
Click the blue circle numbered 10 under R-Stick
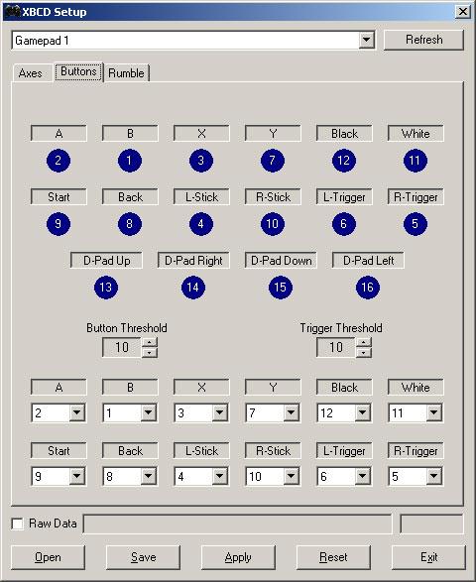[x=273, y=224]
